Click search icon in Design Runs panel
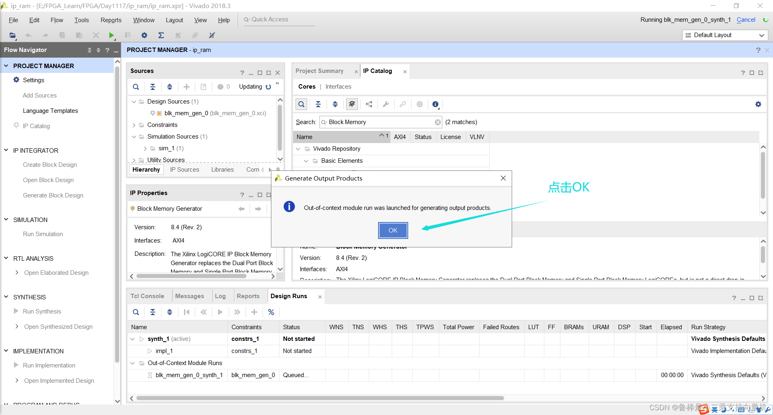This screenshot has width=773, height=415. pos(136,312)
